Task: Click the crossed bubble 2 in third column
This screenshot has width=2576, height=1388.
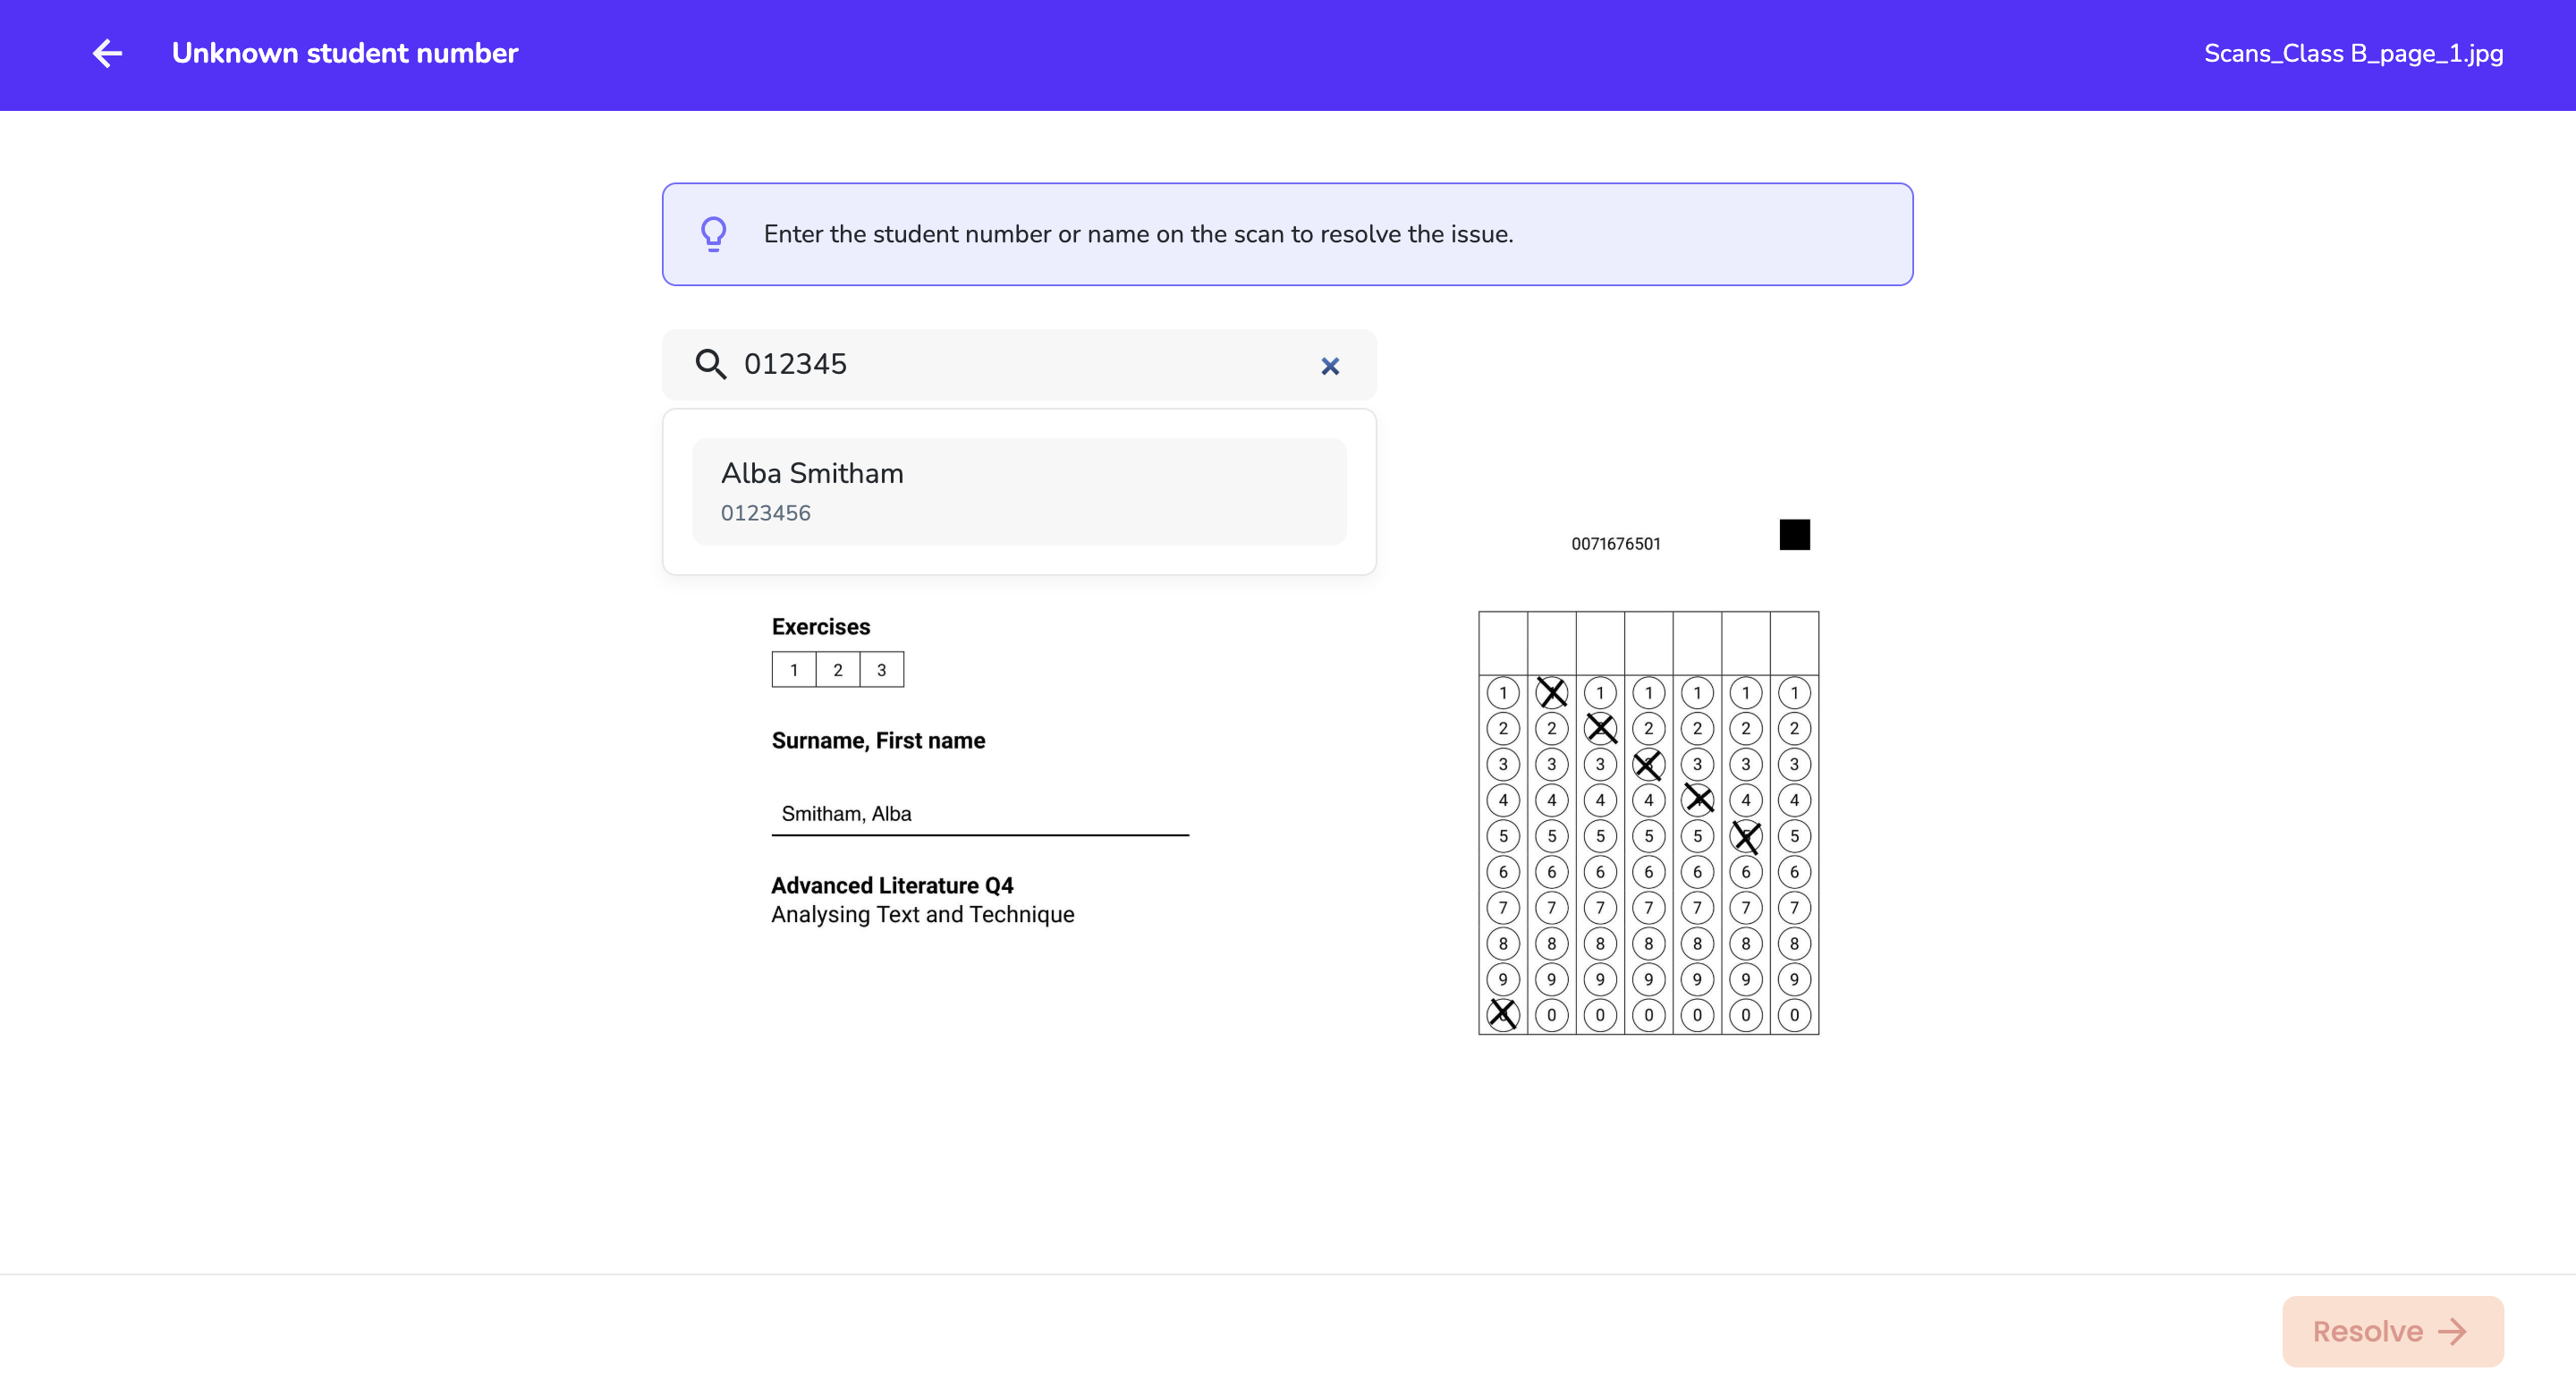Action: (1600, 728)
